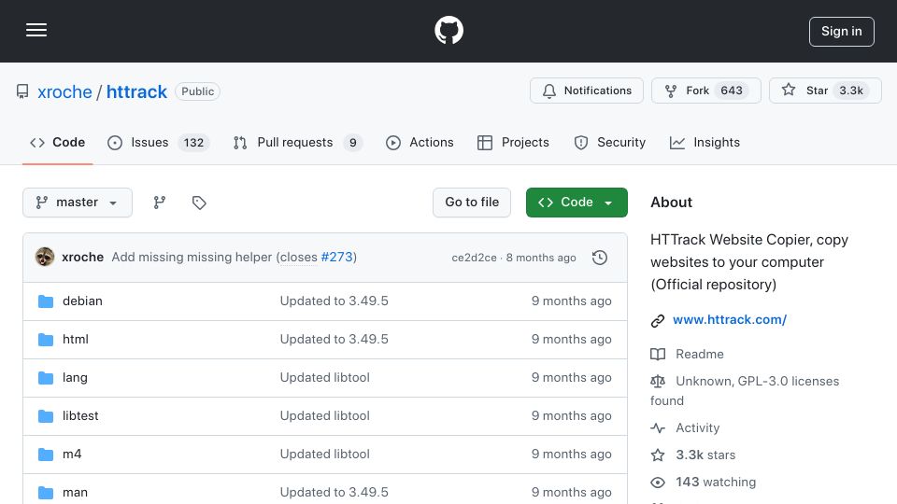
Task: Open the Security tab
Action: coord(610,142)
